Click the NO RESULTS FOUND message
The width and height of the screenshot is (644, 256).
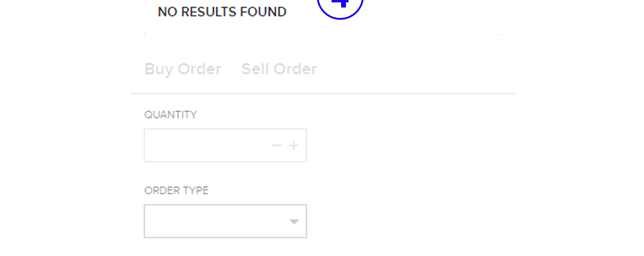point(222,12)
